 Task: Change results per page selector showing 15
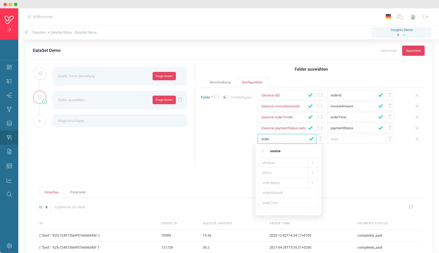pyautogui.click(x=43, y=207)
